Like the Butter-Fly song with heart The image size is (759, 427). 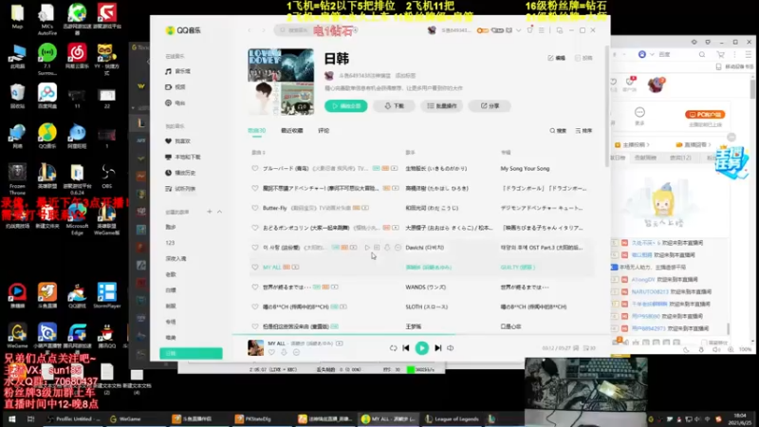click(255, 208)
